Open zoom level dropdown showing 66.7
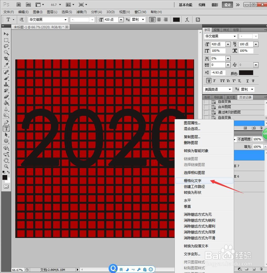This screenshot has width=267, height=273. tap(60, 5)
